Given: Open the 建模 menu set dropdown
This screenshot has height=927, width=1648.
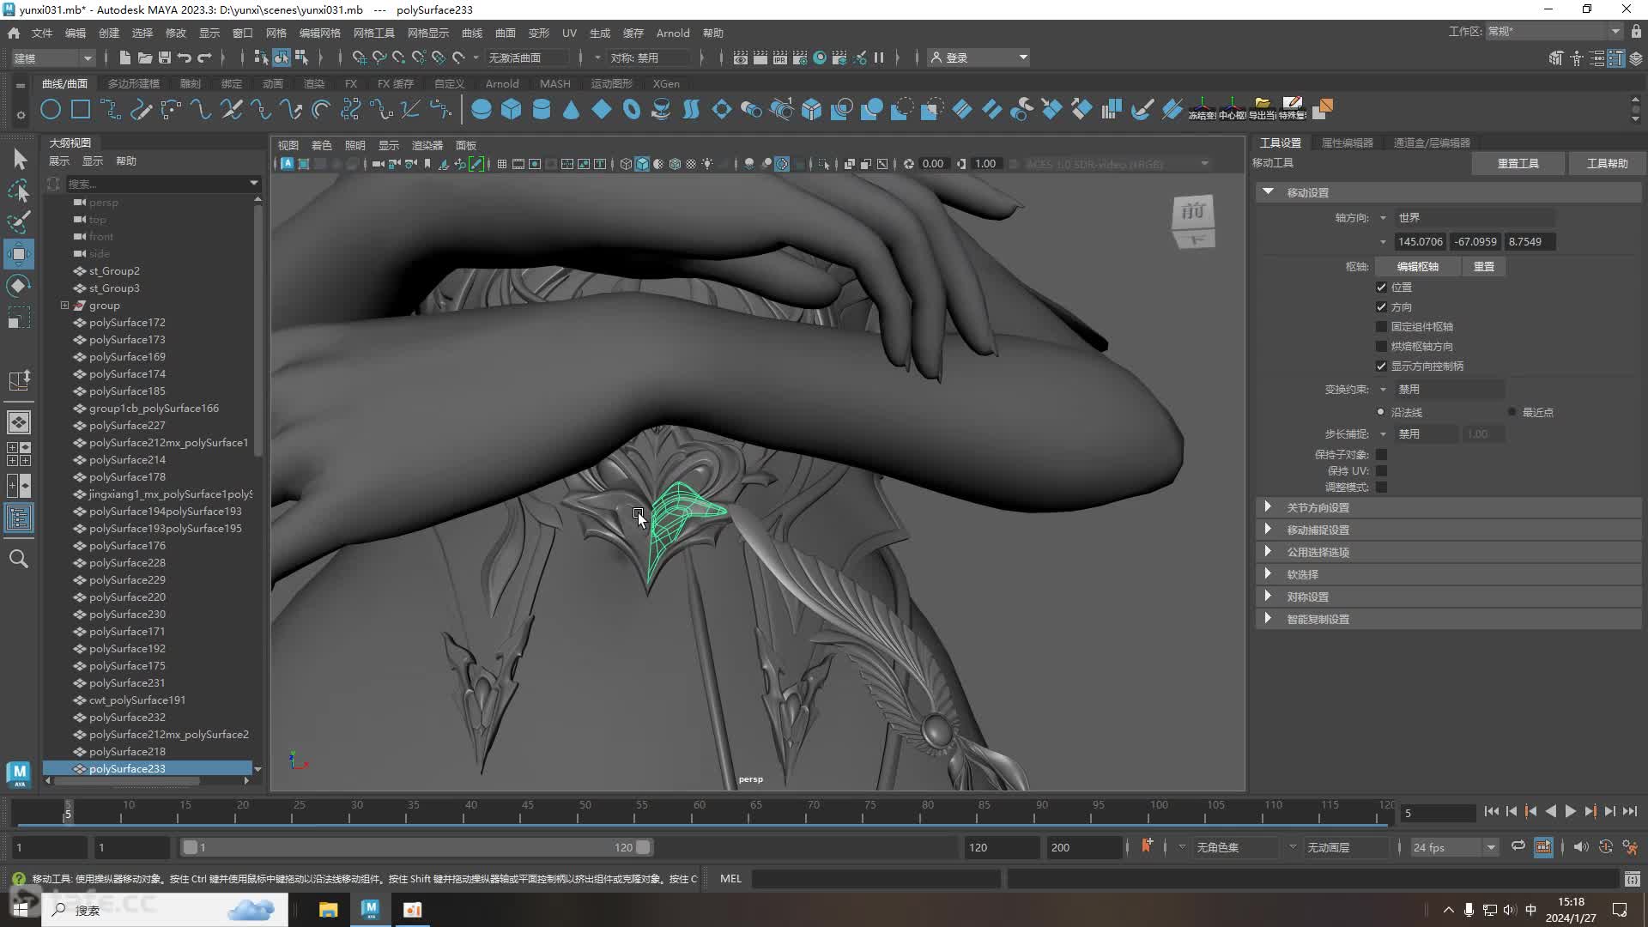Looking at the screenshot, I should [x=52, y=58].
